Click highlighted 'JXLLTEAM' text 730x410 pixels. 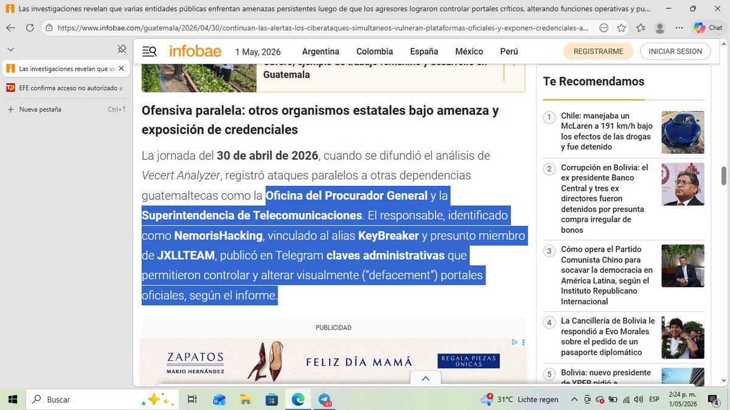[x=186, y=255]
